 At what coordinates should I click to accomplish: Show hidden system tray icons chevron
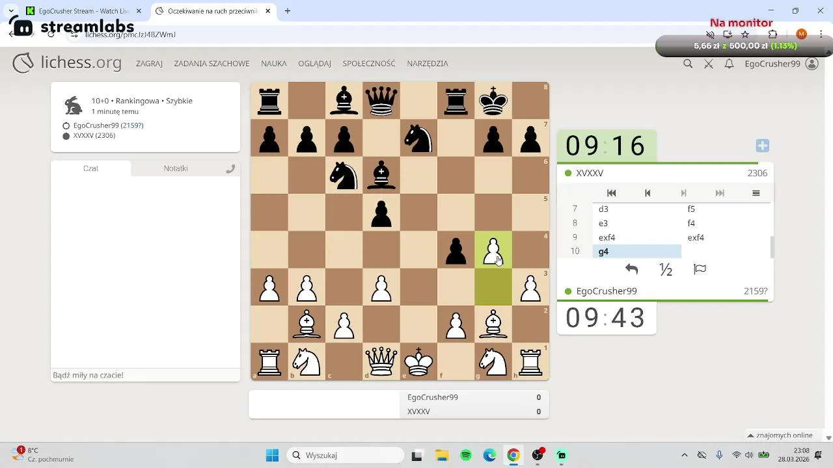point(684,455)
